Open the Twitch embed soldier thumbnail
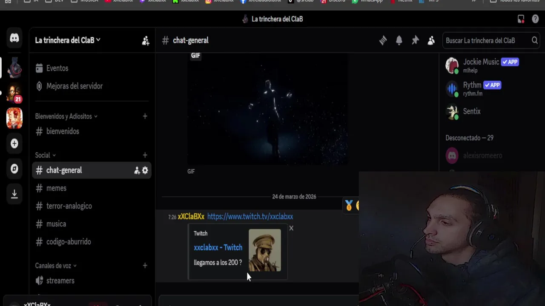This screenshot has width=545, height=306. tap(265, 250)
